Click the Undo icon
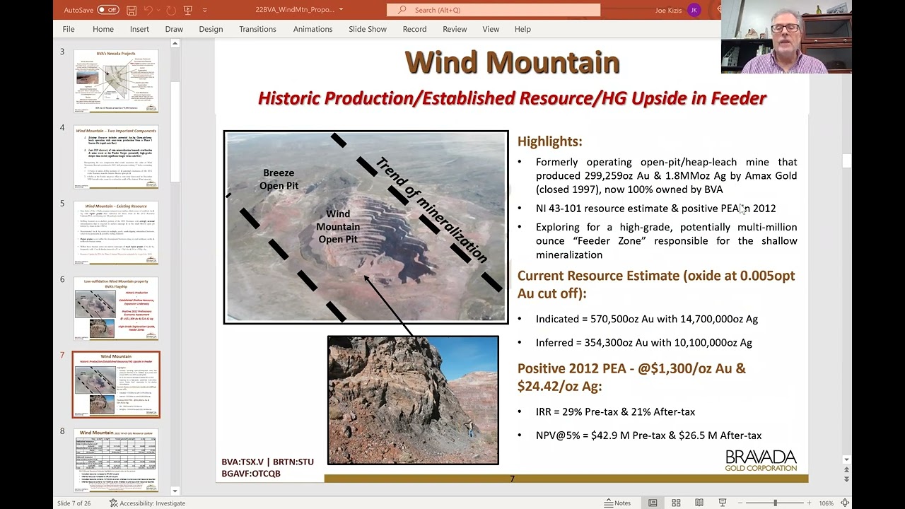 149,10
